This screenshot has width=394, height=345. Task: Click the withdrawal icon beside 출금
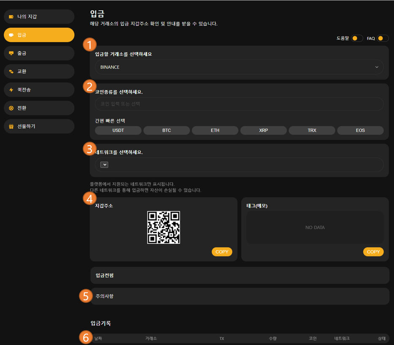[11, 53]
